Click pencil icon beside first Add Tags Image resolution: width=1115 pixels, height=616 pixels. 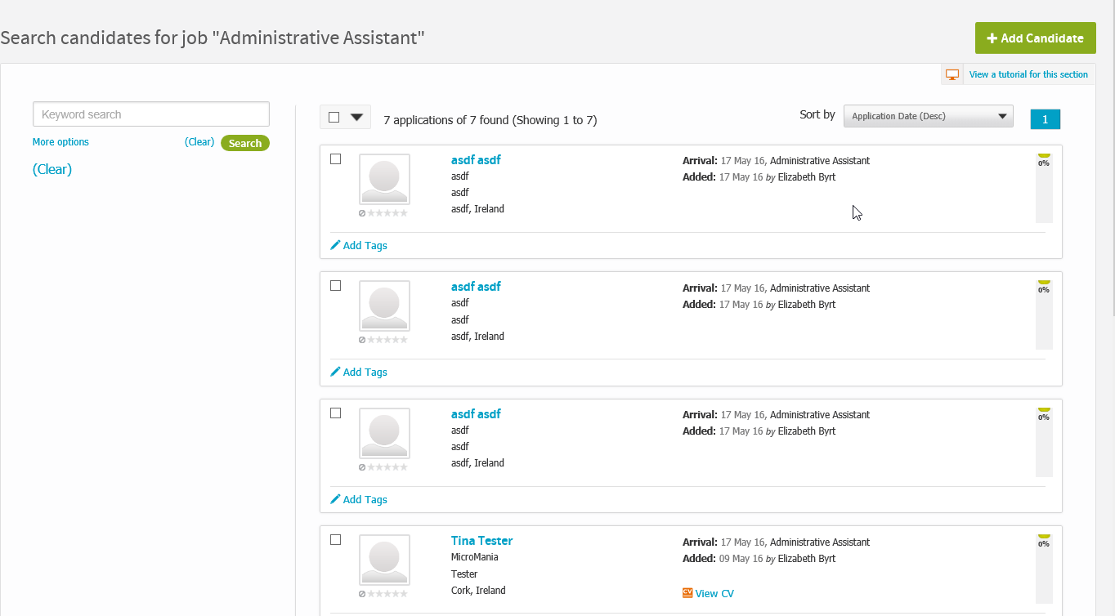click(x=335, y=245)
